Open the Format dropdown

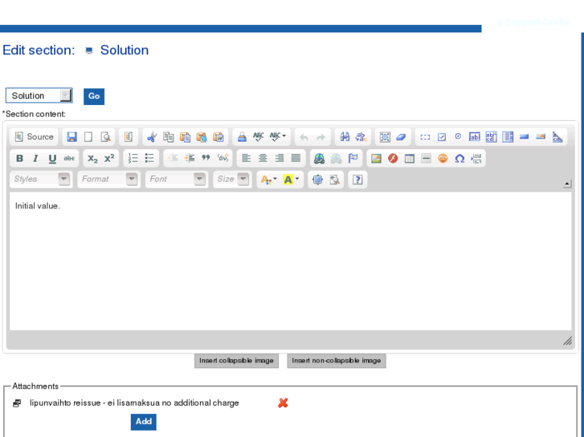[108, 180]
